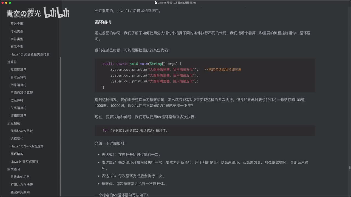Jump to 浮点类型 outline entry

17,31
